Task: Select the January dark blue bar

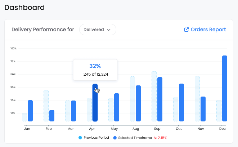Action: coord(30,111)
